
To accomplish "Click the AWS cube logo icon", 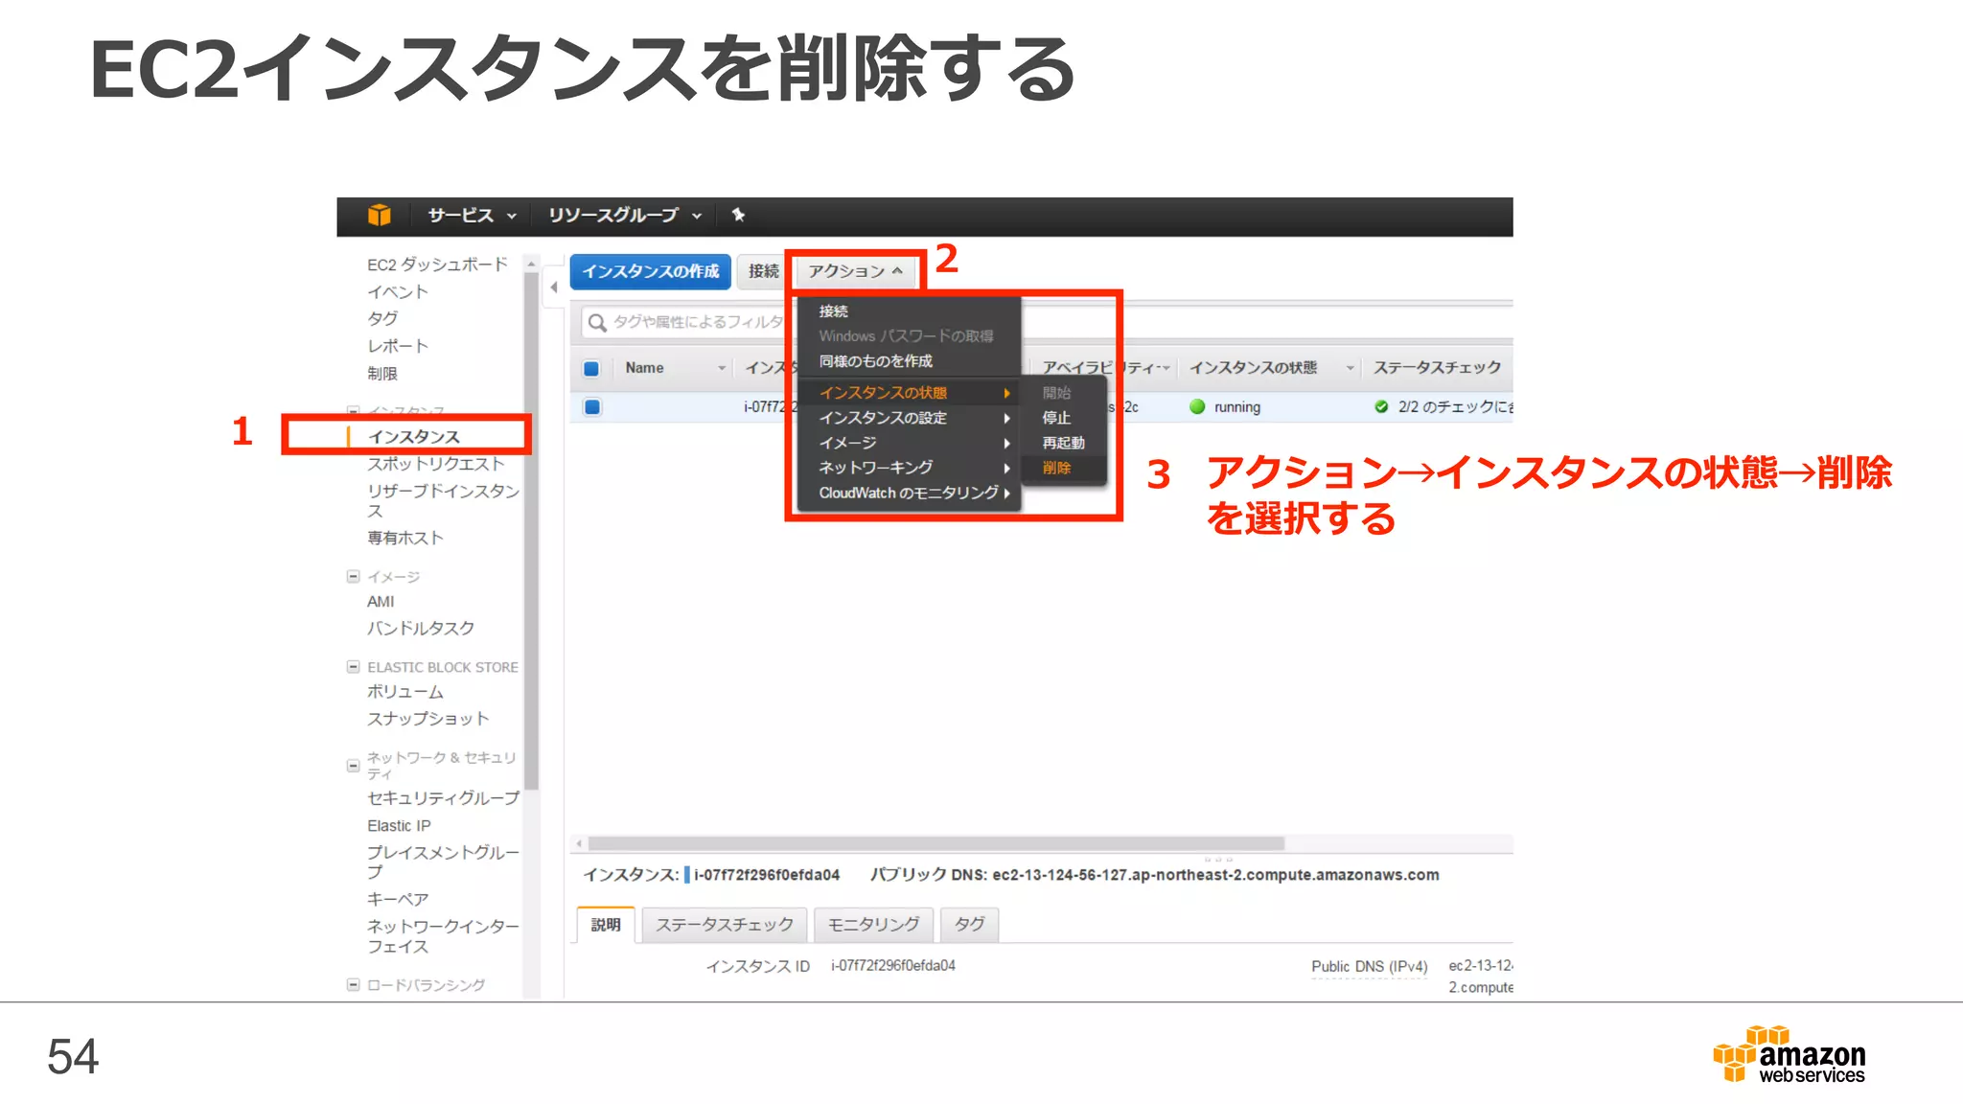I will click(380, 215).
